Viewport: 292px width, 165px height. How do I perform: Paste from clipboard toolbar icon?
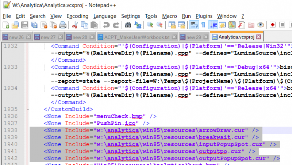point(94,25)
